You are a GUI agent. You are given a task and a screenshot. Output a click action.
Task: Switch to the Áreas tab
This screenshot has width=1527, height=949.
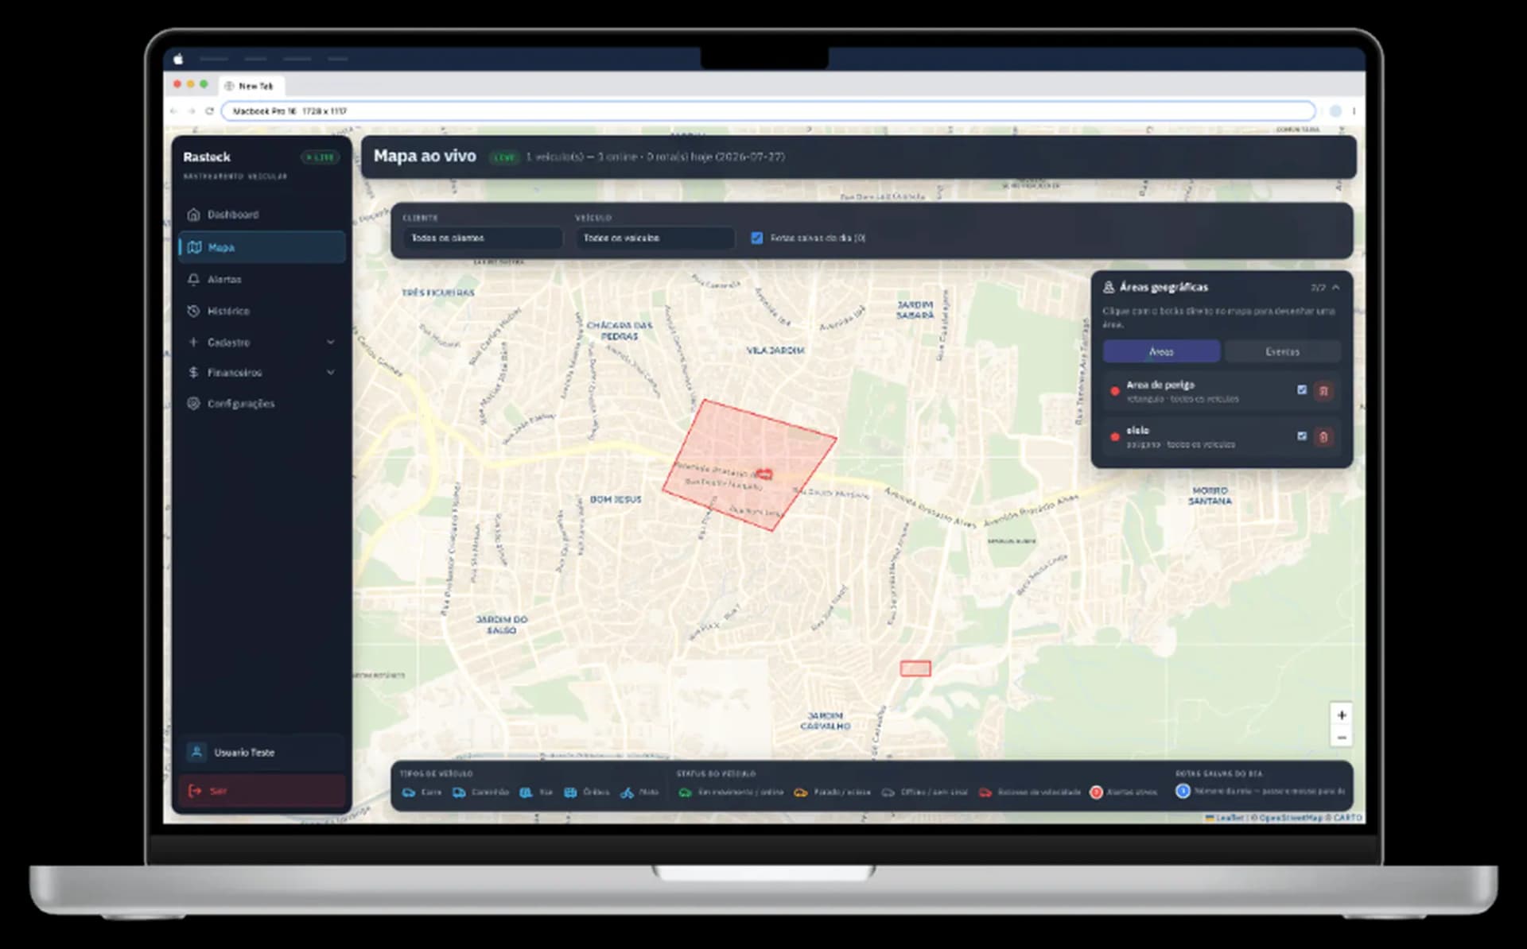(1161, 351)
